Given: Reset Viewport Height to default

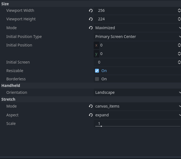Looking at the screenshot, I should tap(91, 19).
